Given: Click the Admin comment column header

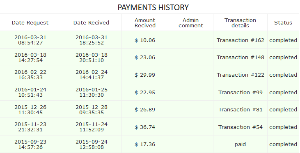Looking at the screenshot, I should tap(191, 23).
